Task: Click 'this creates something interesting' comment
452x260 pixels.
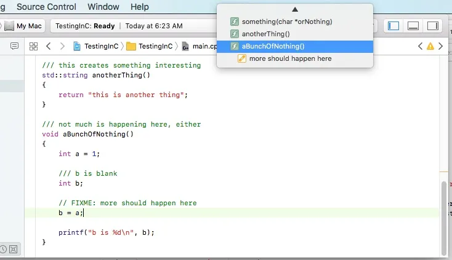Action: click(x=121, y=66)
